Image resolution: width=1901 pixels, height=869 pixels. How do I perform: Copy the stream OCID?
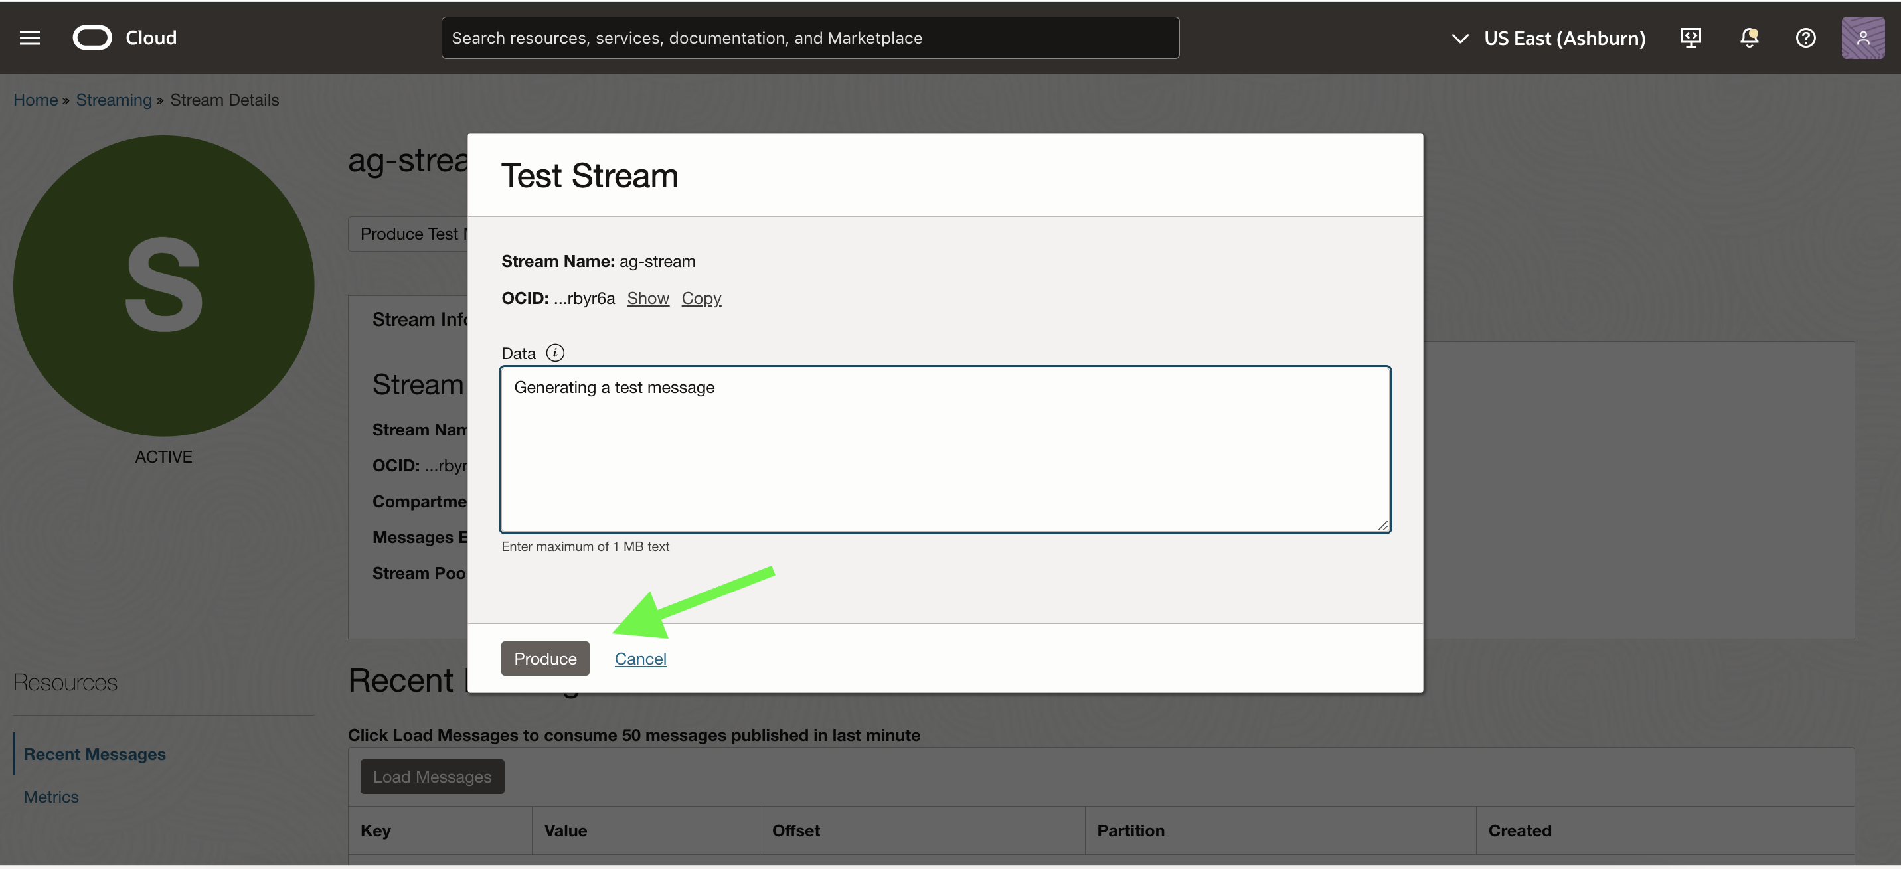pos(701,298)
